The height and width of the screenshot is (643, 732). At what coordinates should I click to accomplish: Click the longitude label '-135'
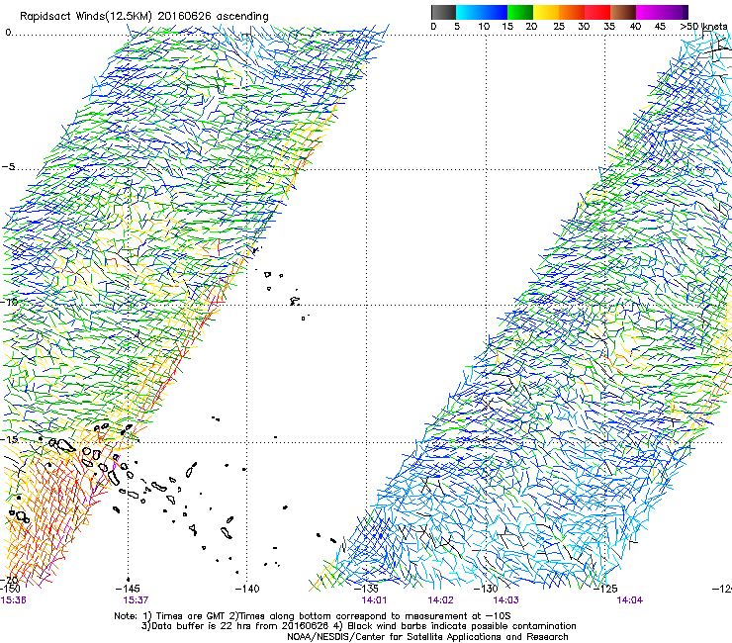pos(366,589)
